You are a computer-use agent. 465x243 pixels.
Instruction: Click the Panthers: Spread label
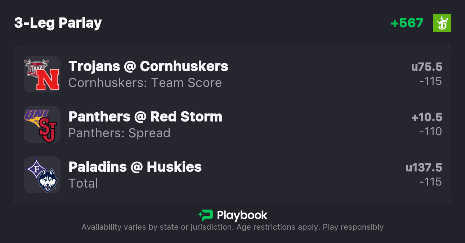[119, 133]
